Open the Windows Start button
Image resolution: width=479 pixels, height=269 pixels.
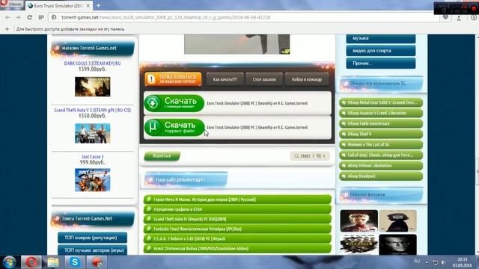(9, 262)
